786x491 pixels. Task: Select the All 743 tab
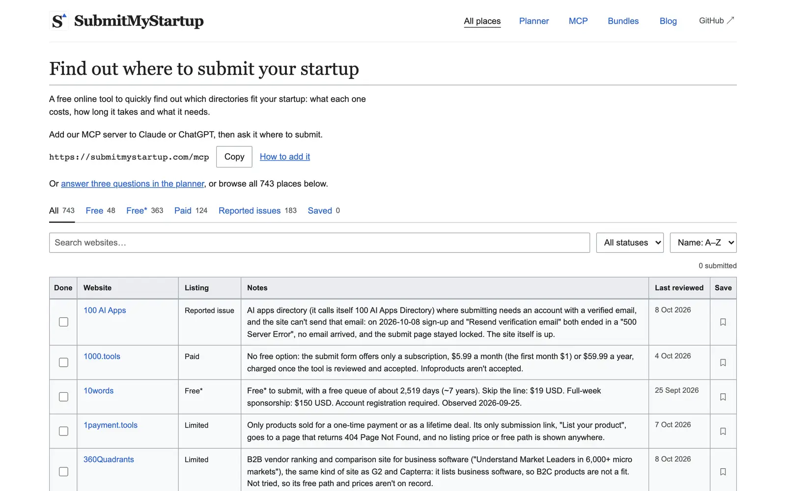62,211
